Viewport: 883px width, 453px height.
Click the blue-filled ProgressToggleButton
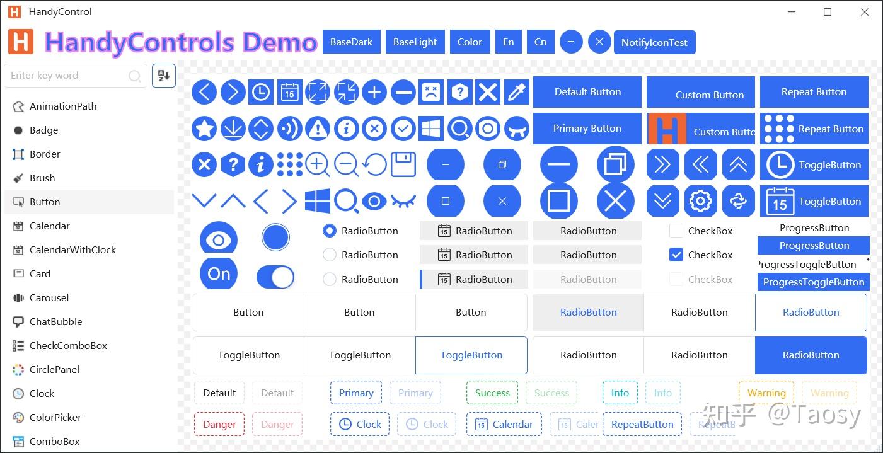814,282
